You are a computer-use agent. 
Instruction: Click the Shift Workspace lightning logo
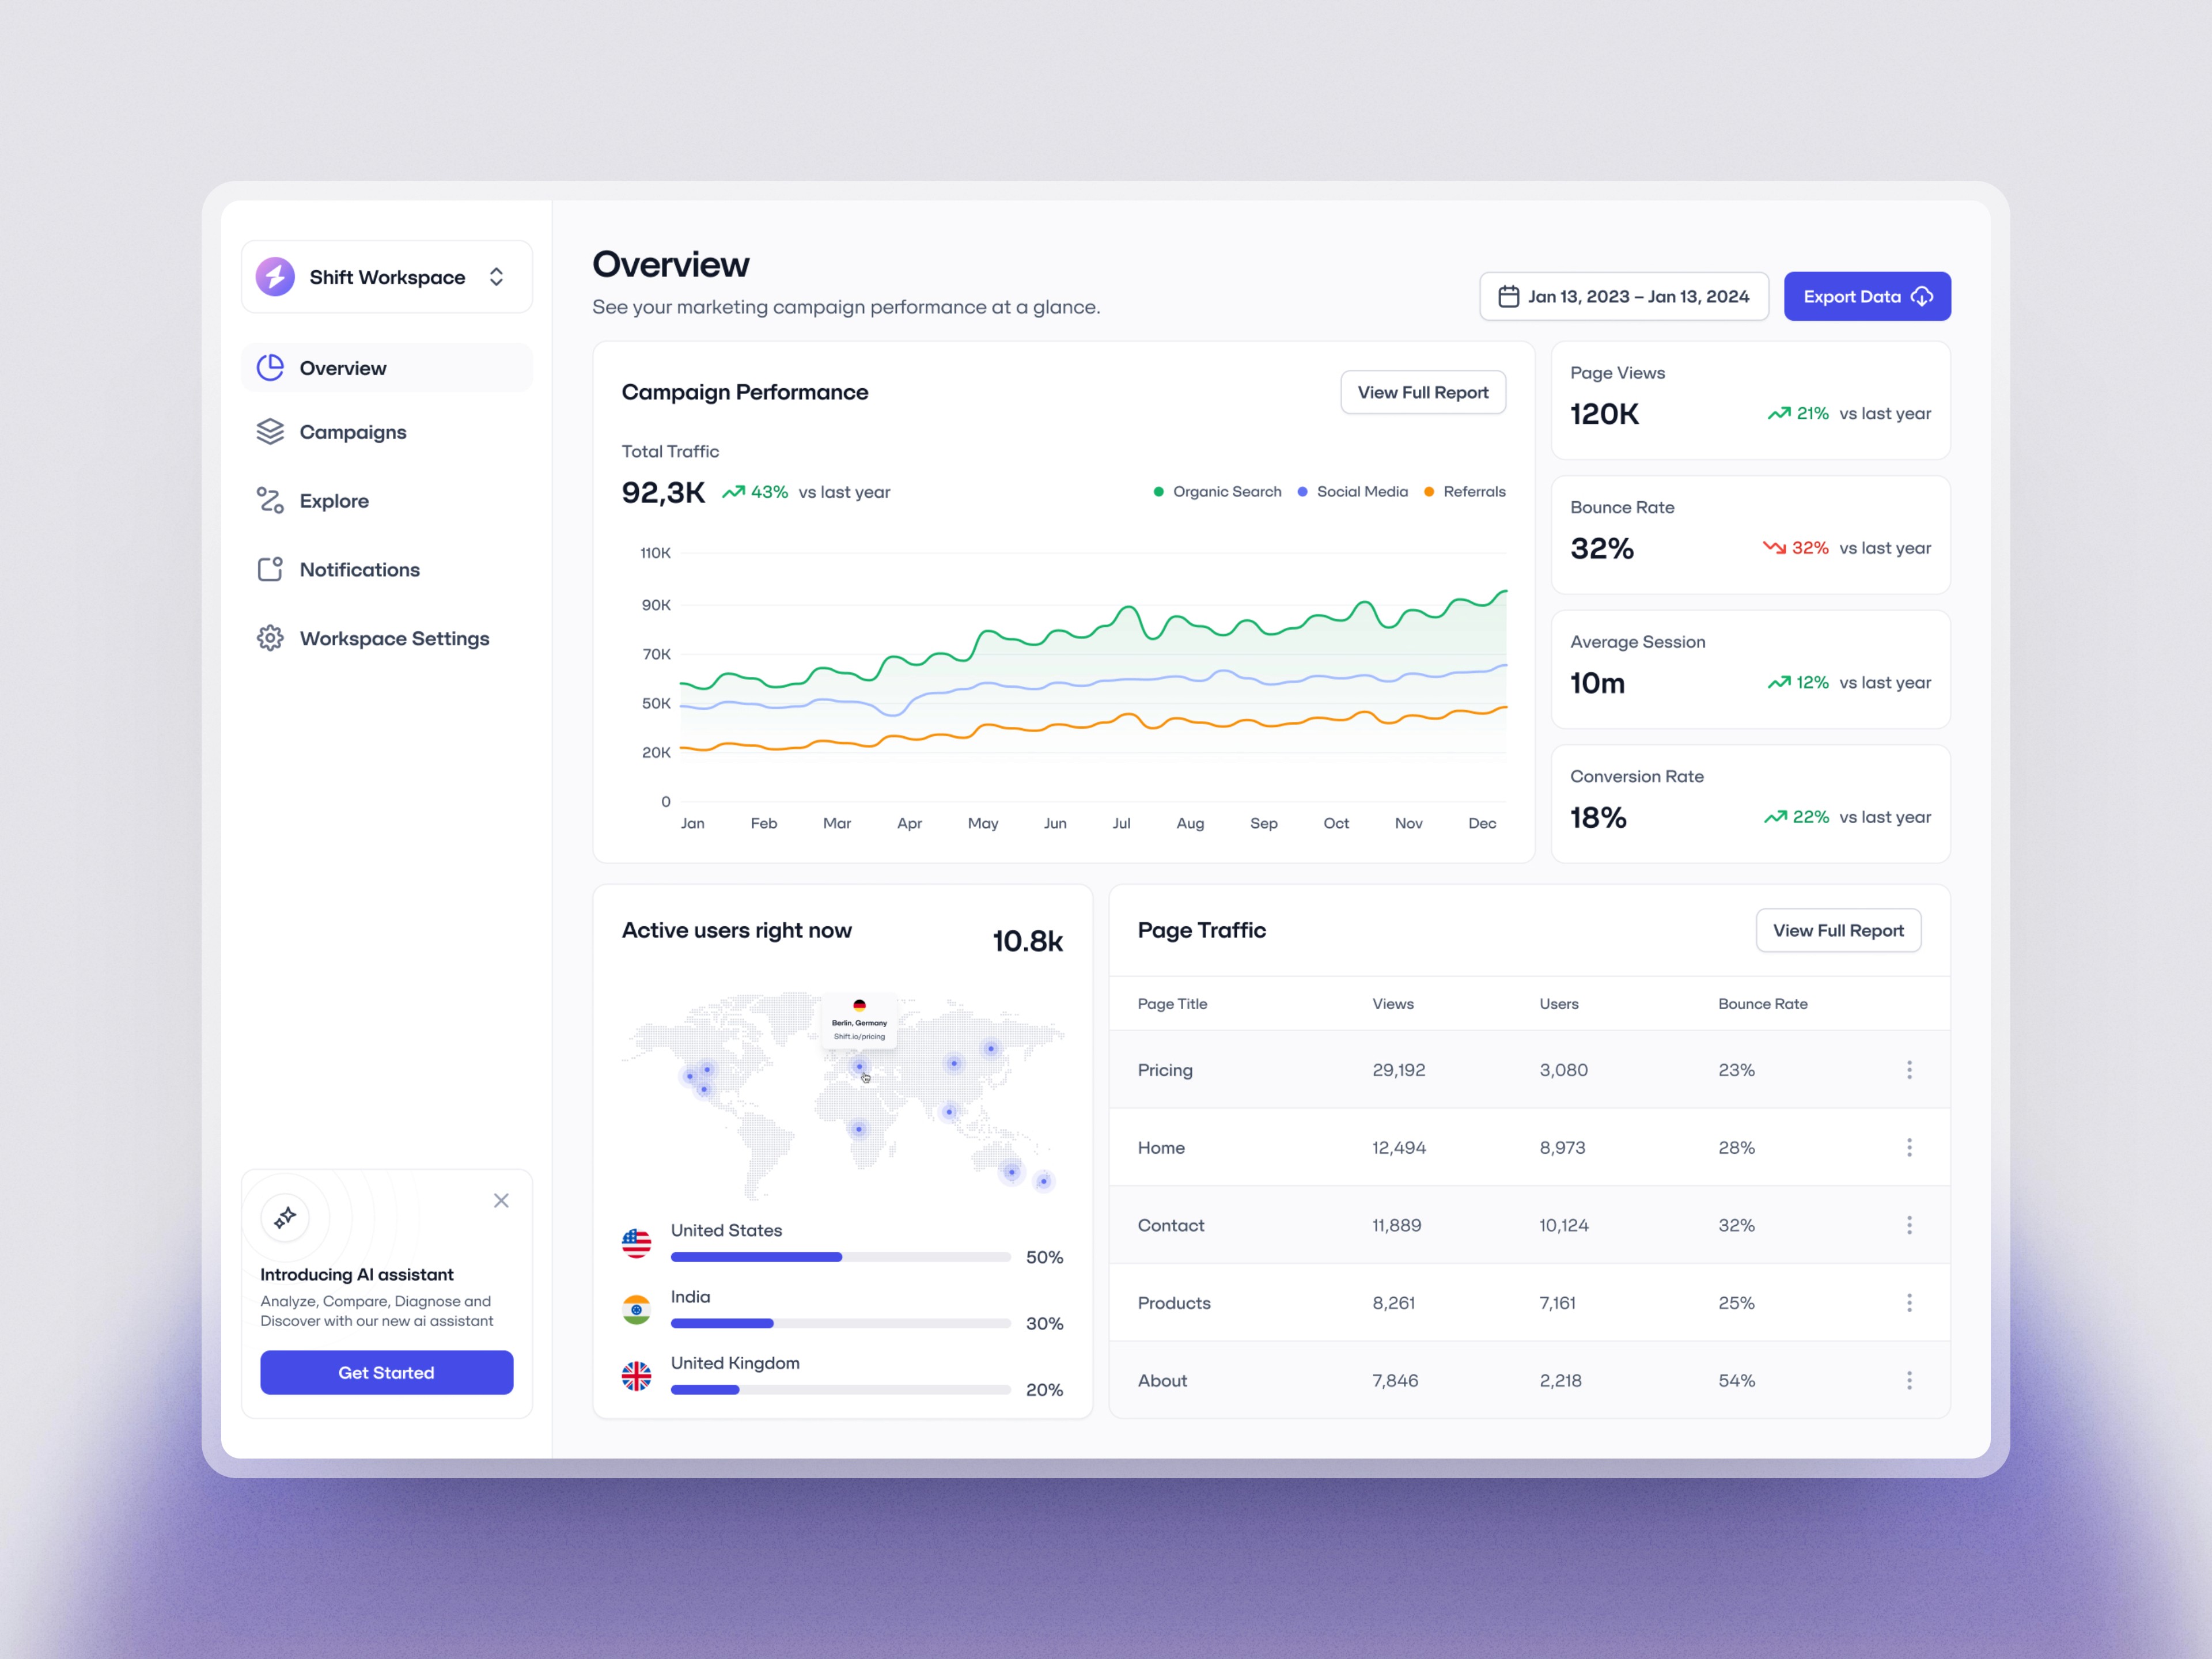coord(275,277)
